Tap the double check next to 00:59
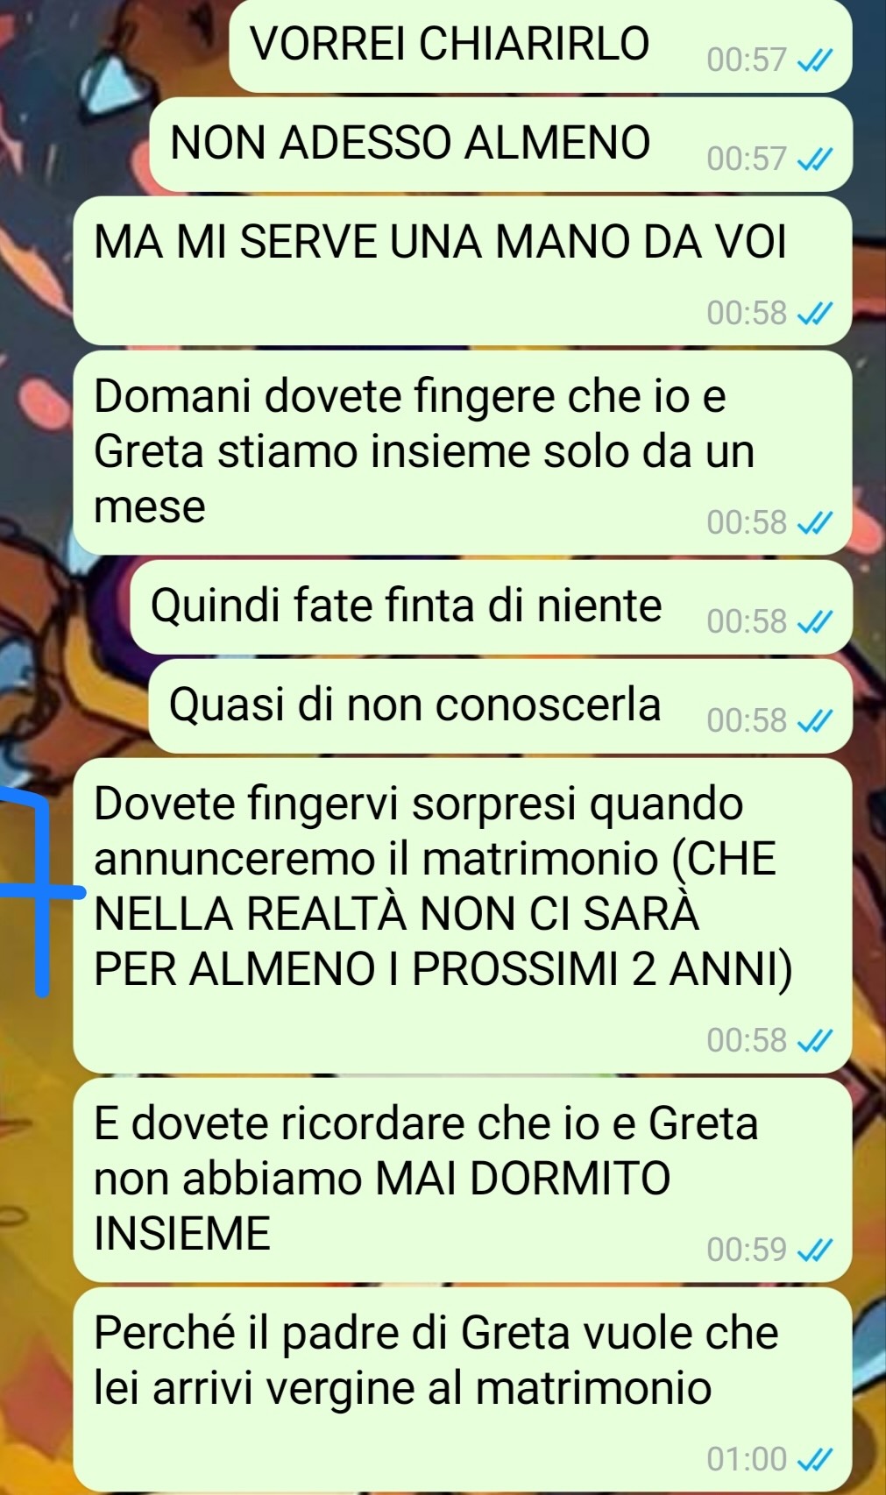 [x=813, y=1250]
